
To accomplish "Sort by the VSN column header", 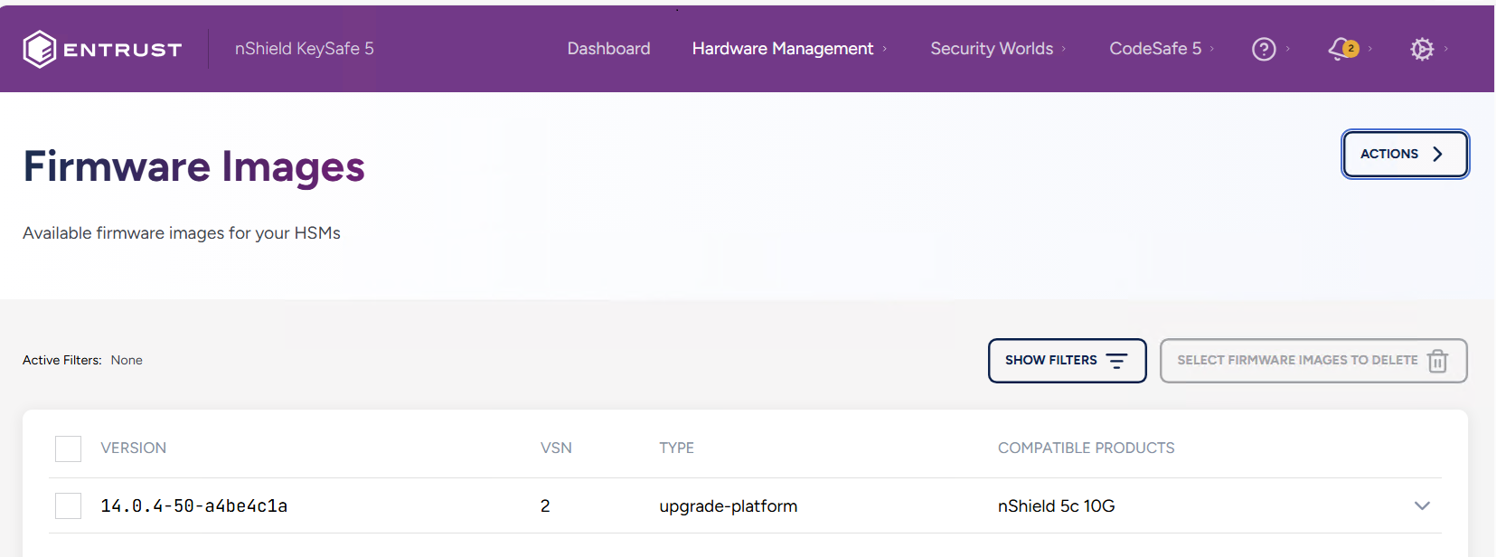I will tap(556, 448).
